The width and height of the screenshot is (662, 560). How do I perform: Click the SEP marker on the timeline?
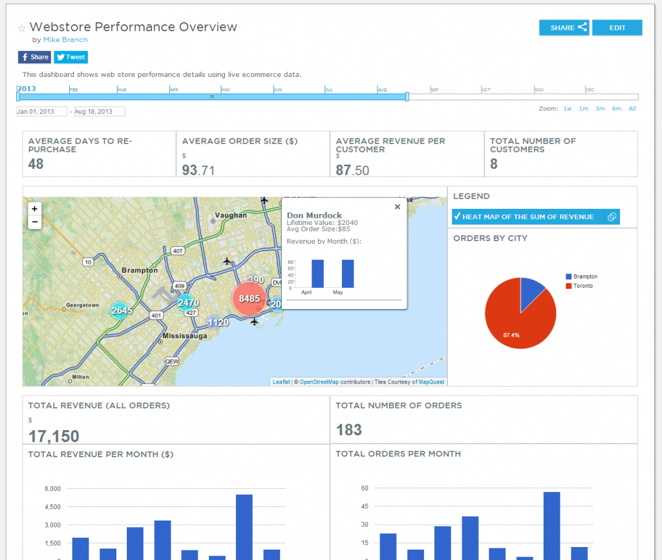point(434,89)
